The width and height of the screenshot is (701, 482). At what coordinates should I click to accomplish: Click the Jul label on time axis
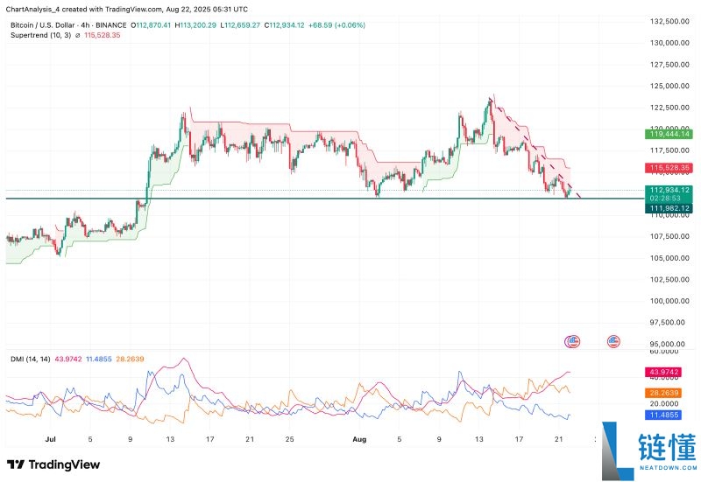click(50, 438)
